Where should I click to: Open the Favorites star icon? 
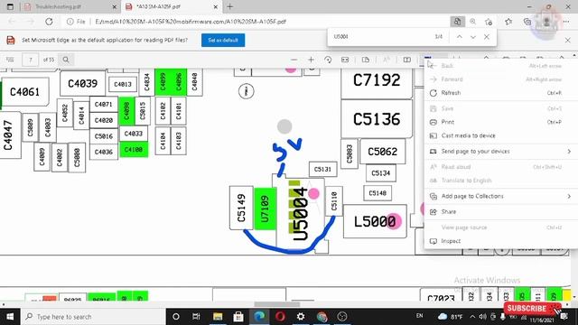pyautogui.click(x=508, y=22)
